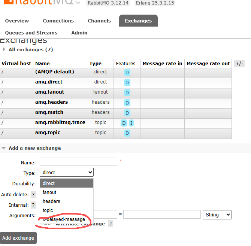Click into the exchange Name input field
The image size is (251, 246).
point(78,162)
